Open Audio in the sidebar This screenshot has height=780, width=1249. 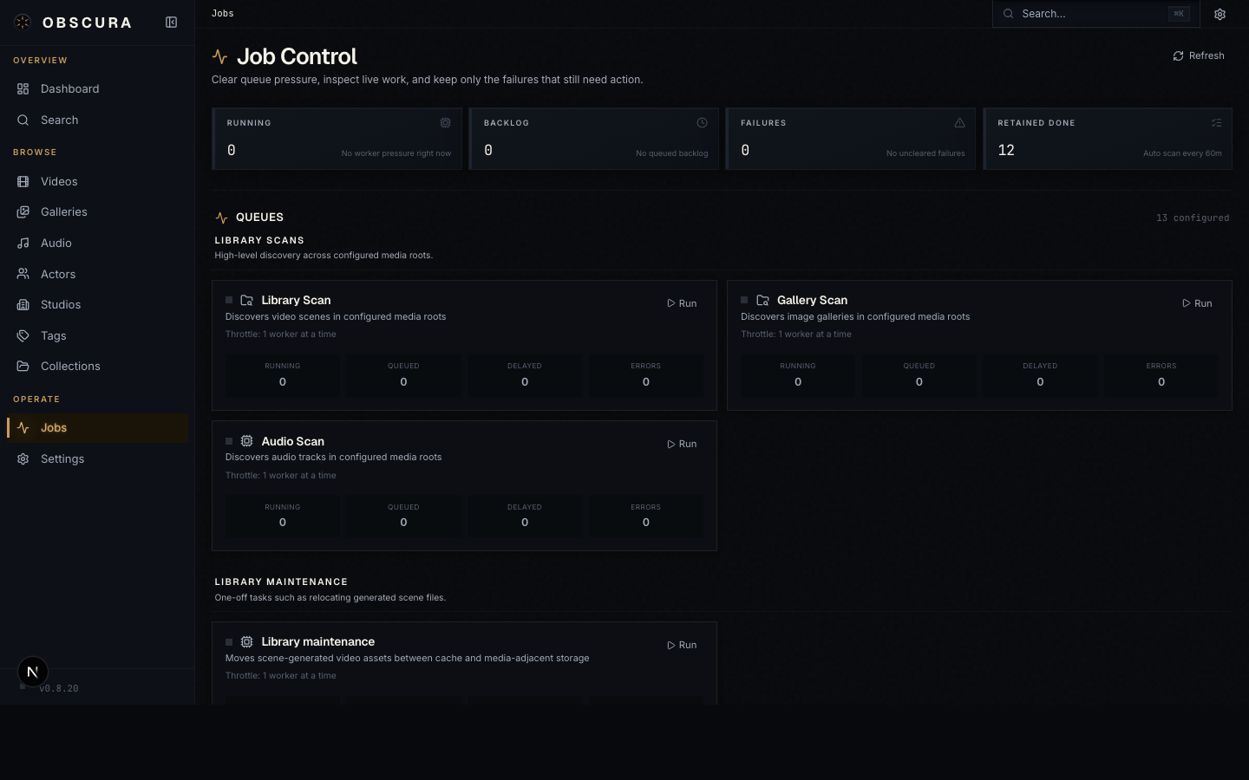pyautogui.click(x=97, y=244)
